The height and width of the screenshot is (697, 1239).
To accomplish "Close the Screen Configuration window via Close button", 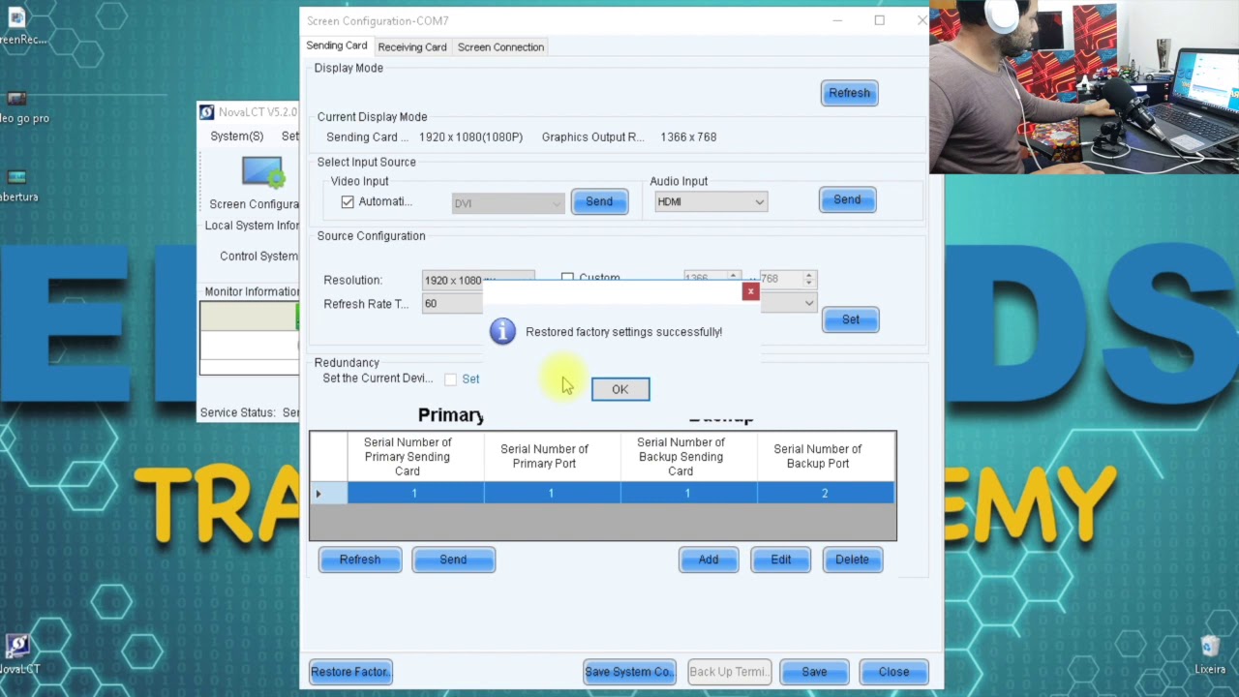I will tap(893, 672).
